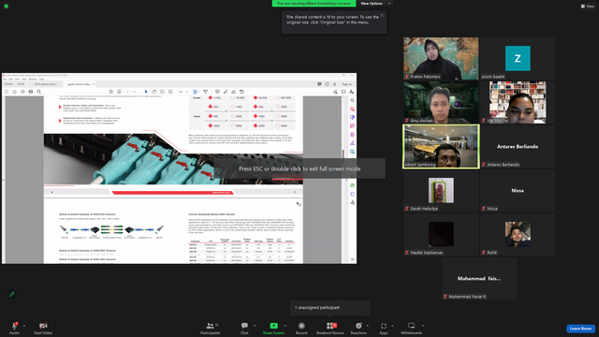599x337 pixels.
Task: Select Muhammad Faisal R's participant tile
Action: pyautogui.click(x=479, y=278)
